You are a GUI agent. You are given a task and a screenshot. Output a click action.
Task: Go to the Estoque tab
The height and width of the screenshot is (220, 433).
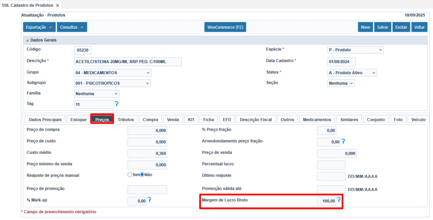[78, 120]
